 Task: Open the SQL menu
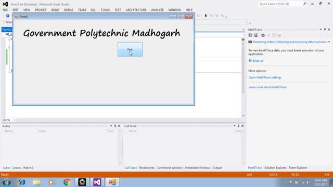coord(93,10)
